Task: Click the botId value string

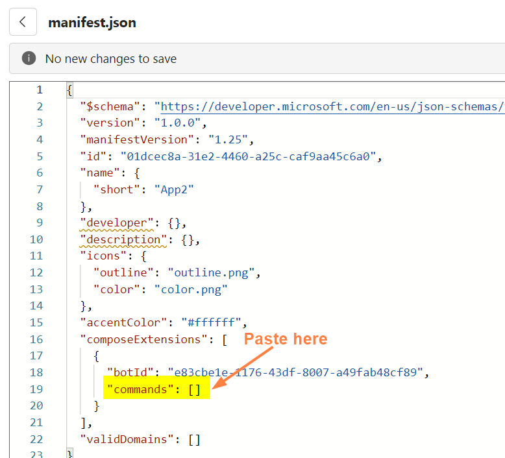Action: pyautogui.click(x=295, y=372)
